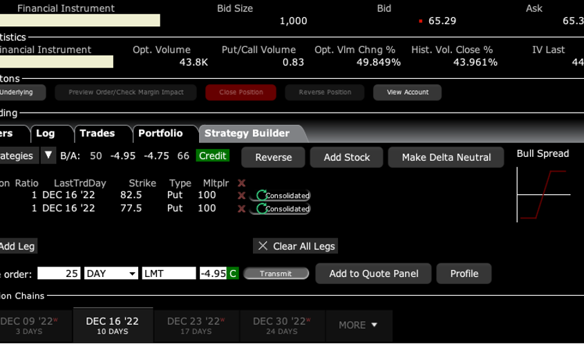Image resolution: width=584 pixels, height=344 pixels.
Task: Click the Opt. Volume value 43.8K
Action: (x=194, y=63)
